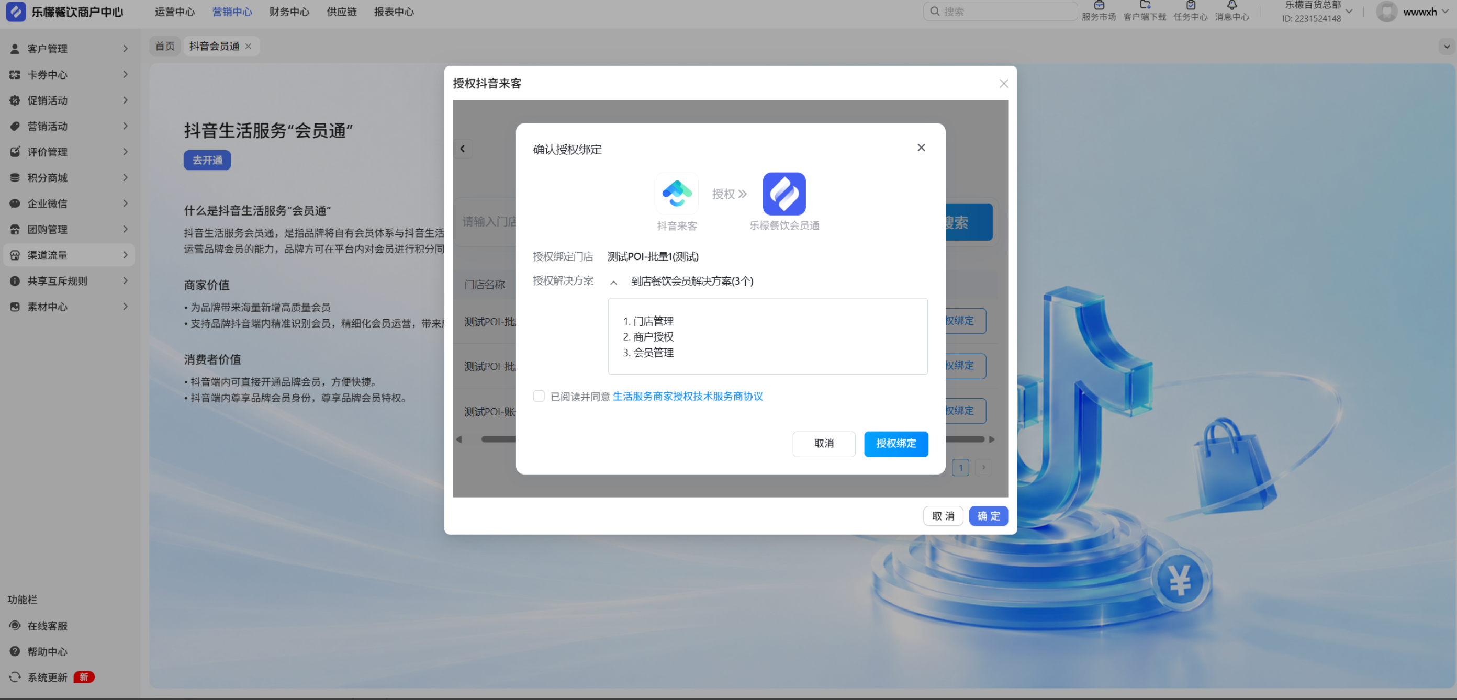
Task: Open the 团购管理 sidebar item
Action: (x=69, y=230)
